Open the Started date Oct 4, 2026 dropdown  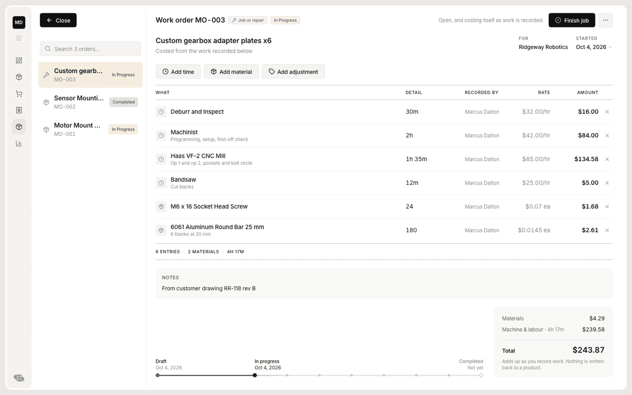click(x=594, y=47)
